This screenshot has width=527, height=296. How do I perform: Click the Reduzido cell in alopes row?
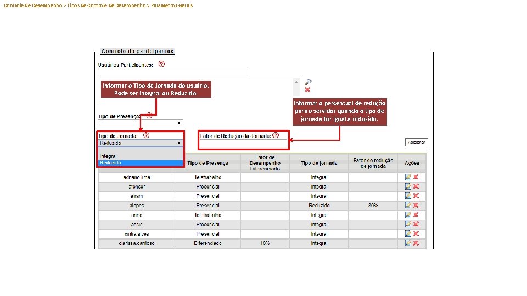[x=319, y=206]
